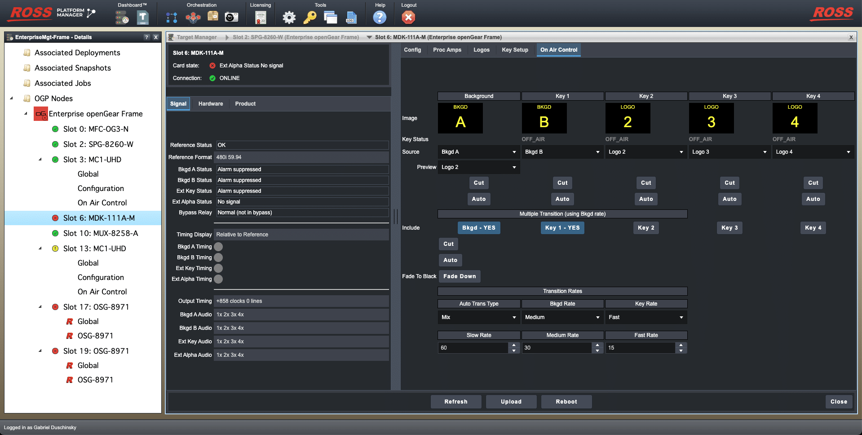Click the Cut button under Background
Viewport: 862px width, 435px height.
(479, 183)
